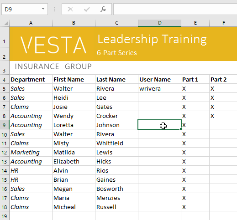Select row 18 header
This screenshot has width=237, height=220.
[x=4, y=207]
